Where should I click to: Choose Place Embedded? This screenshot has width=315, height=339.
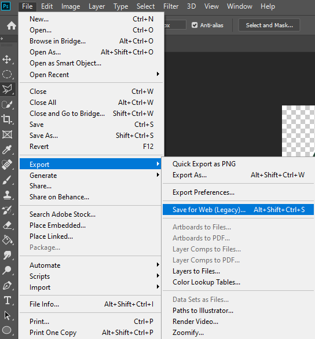90,225
